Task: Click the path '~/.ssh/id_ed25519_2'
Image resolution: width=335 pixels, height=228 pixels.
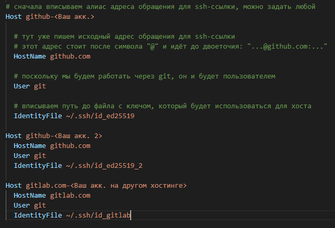Action: (105, 165)
